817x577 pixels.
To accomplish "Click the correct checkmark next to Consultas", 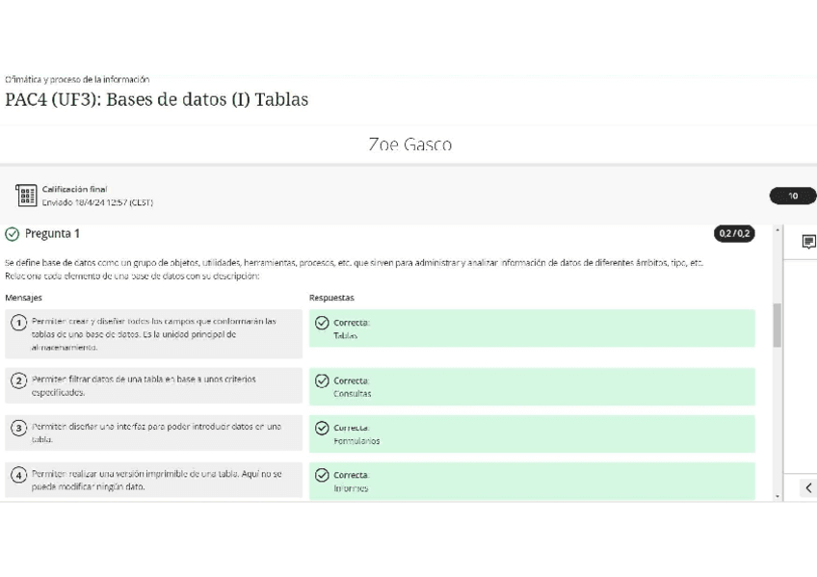I will click(323, 380).
